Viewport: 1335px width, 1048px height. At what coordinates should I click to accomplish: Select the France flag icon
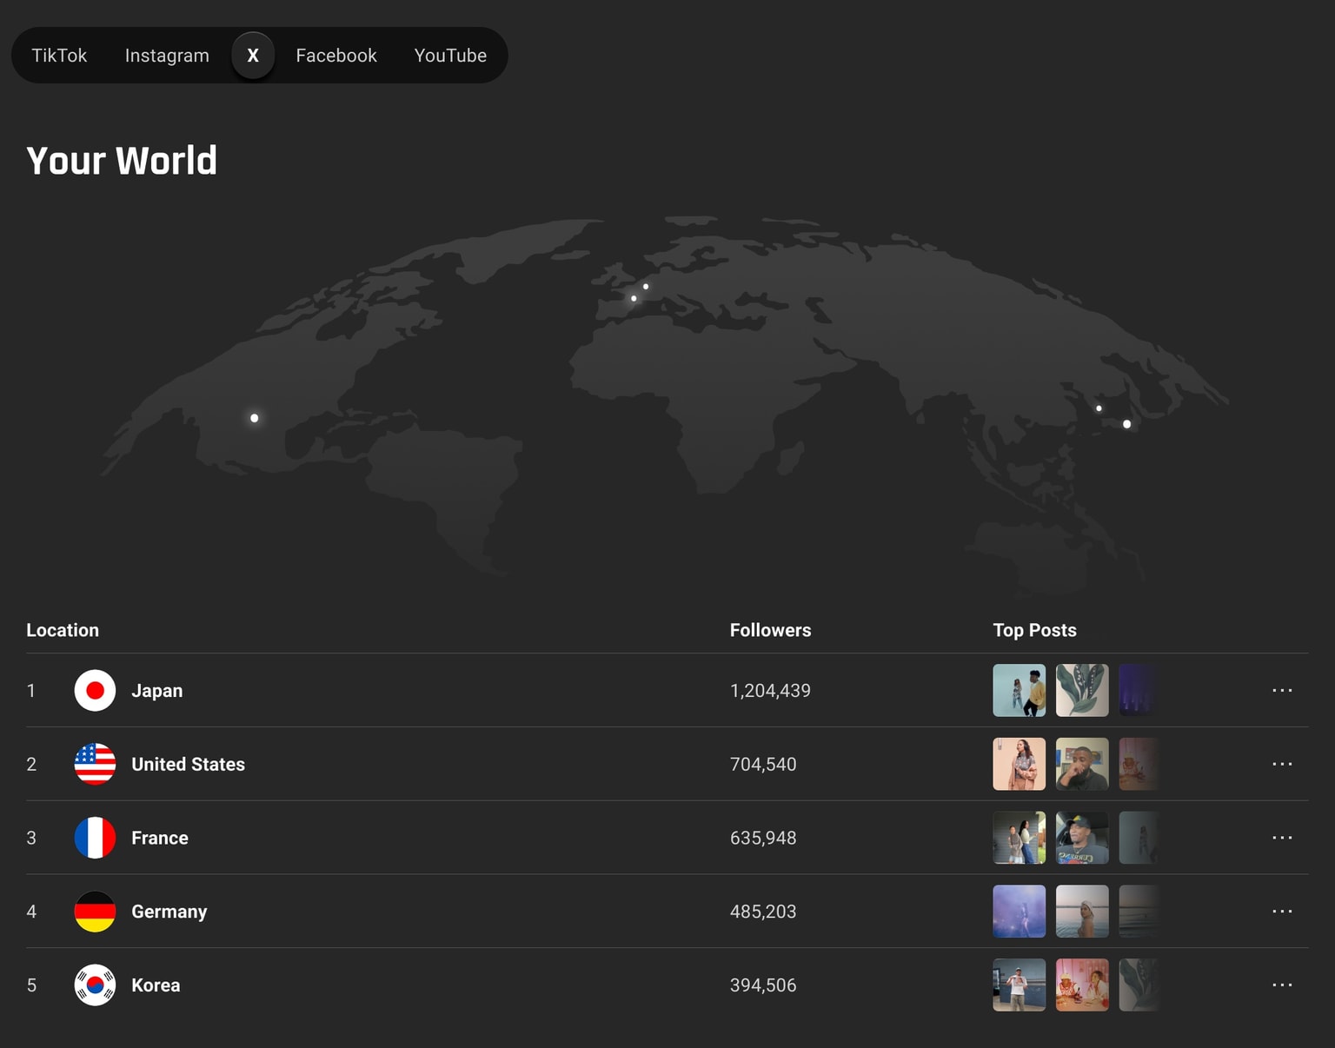pyautogui.click(x=95, y=838)
